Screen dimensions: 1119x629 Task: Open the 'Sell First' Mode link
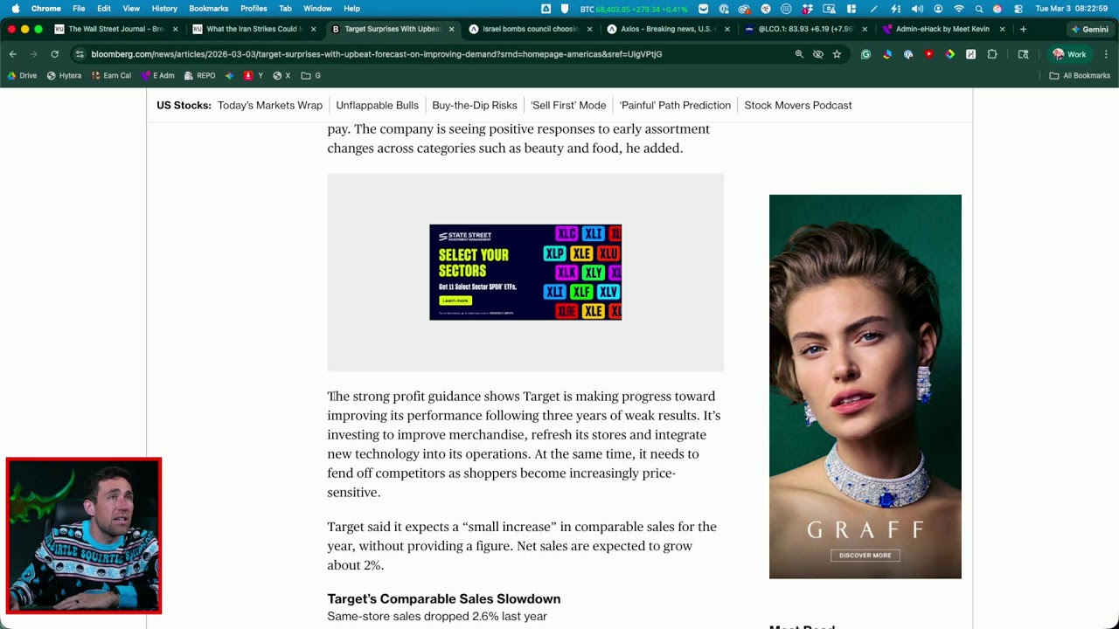click(568, 106)
